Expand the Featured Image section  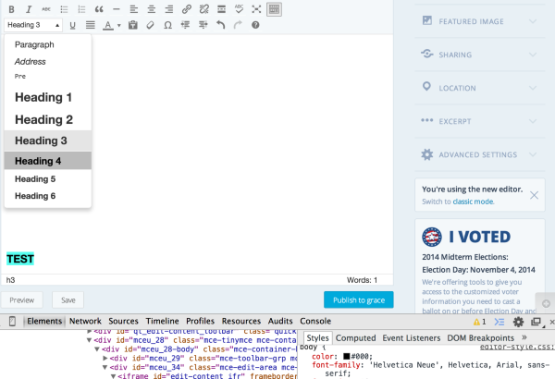[x=479, y=21]
